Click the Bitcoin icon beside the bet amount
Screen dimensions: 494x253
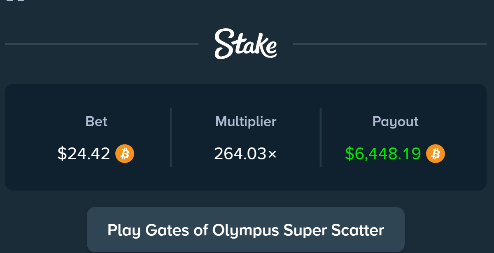click(125, 154)
